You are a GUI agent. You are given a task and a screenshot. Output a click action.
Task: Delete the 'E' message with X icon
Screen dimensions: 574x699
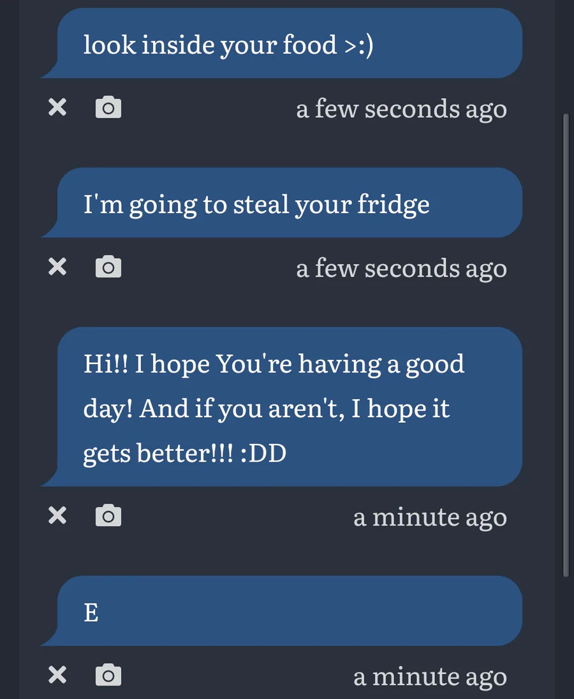57,675
